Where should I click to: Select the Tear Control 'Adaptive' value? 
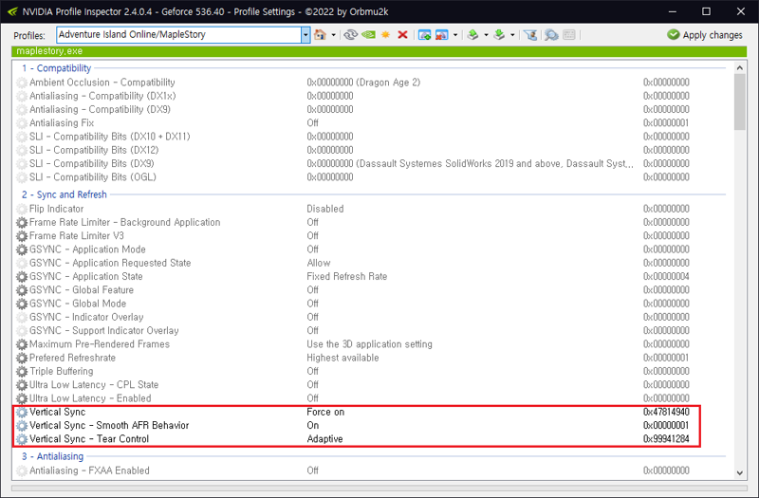pyautogui.click(x=324, y=439)
